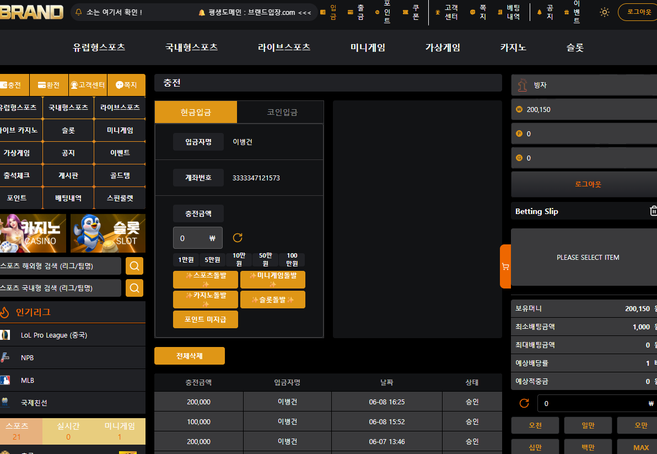Toggle the sun light-mode icon

604,12
